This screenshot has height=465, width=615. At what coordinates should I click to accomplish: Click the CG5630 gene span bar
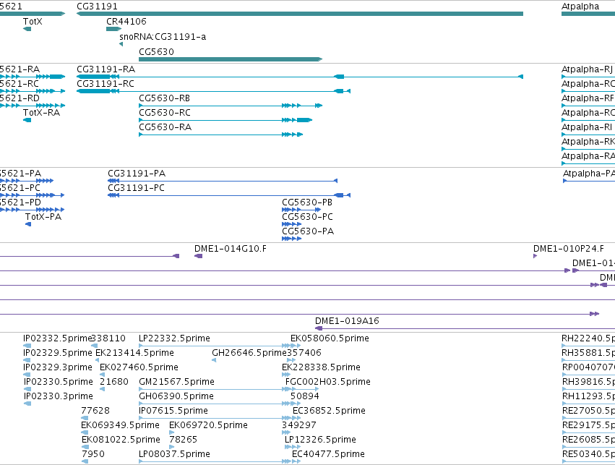pyautogui.click(x=231, y=59)
